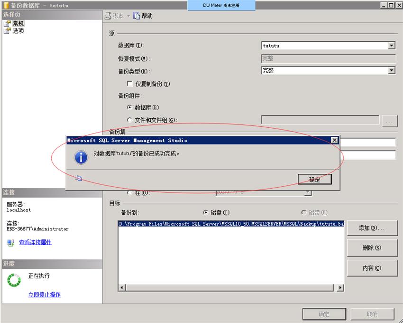This screenshot has height=323, width=403.
Task: Click the left arrow of the destination list scrollbar
Action: coord(122,287)
